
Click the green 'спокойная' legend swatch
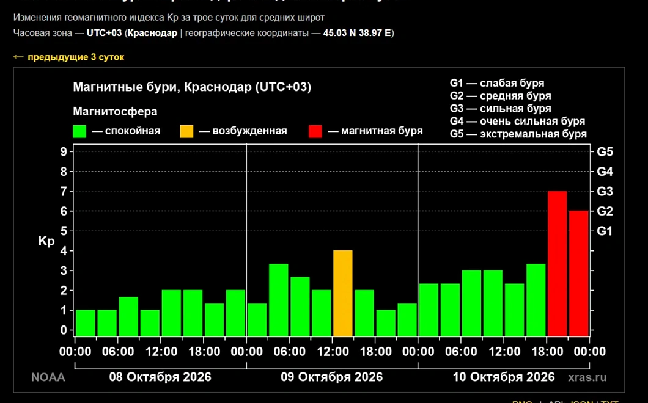tap(79, 131)
